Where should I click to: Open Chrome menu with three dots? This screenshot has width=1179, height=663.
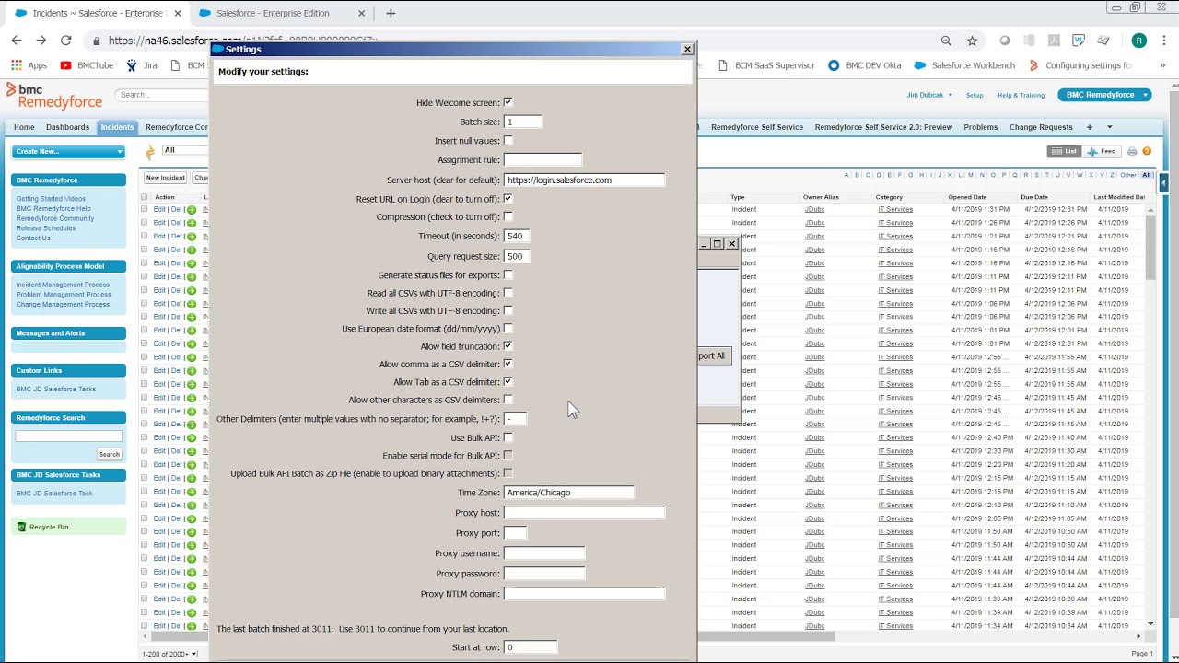[1163, 41]
